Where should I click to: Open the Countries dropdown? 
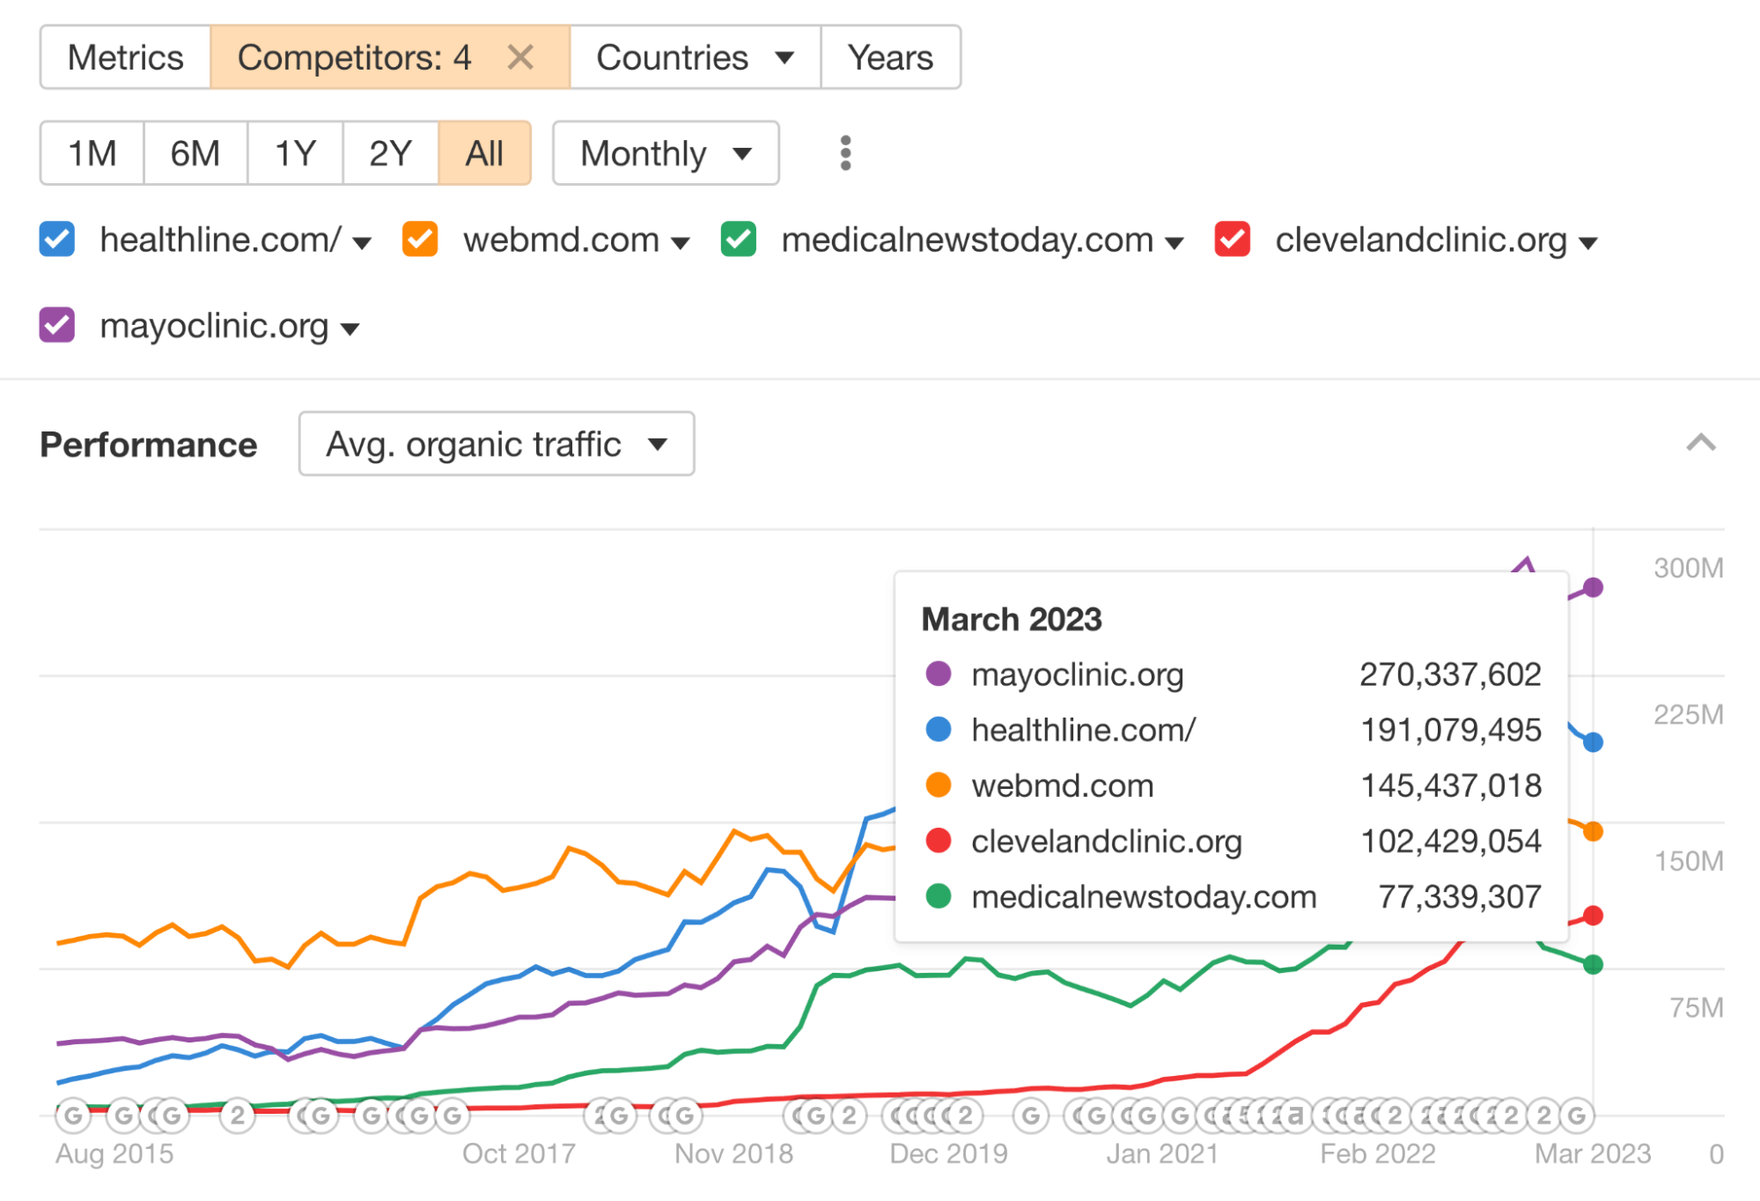694,57
